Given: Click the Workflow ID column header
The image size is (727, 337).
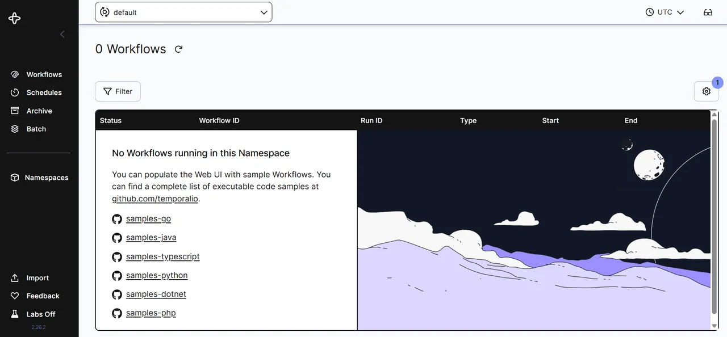Looking at the screenshot, I should (219, 120).
